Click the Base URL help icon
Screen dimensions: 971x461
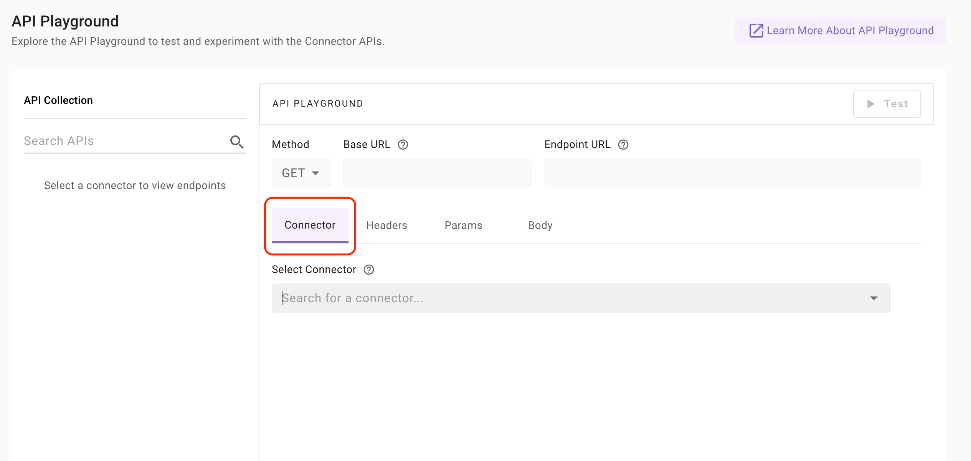(403, 145)
